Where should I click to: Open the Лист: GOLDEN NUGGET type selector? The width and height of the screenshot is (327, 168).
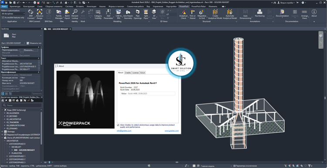coord(13,43)
